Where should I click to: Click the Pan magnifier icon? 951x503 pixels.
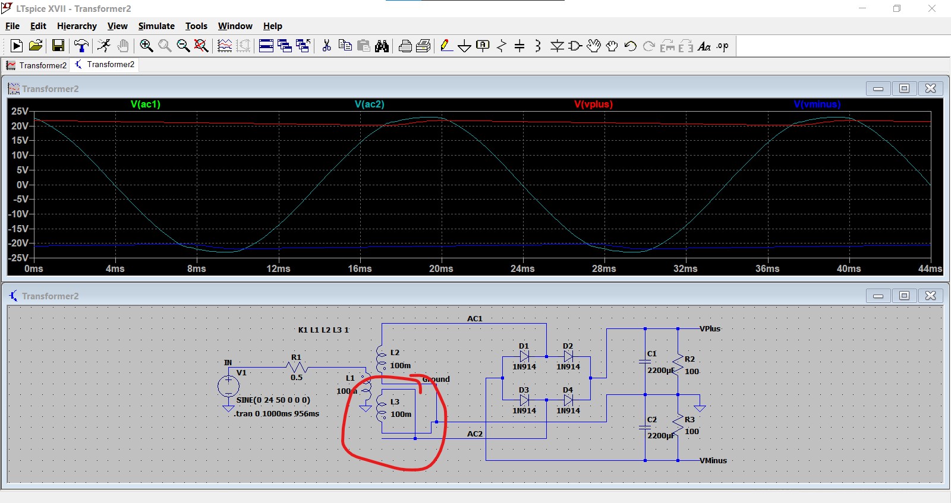point(165,46)
